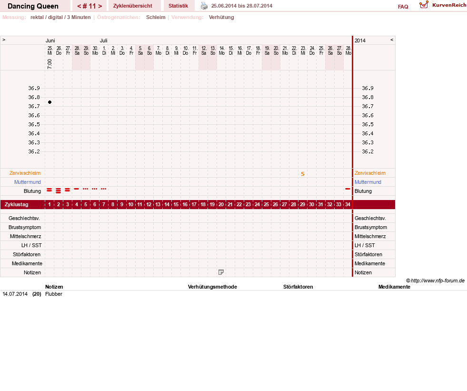Click the left LH / SST row label
Image resolution: width=467 pixels, height=391 pixels.
pos(31,246)
